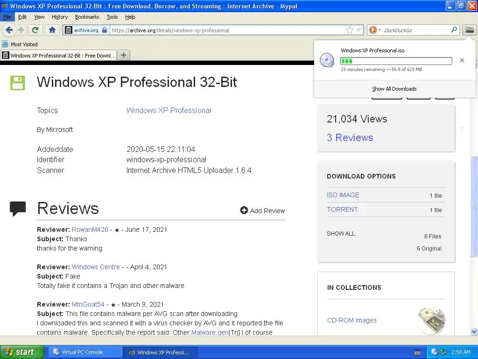
Task: Open the Help menu
Action: [130, 17]
